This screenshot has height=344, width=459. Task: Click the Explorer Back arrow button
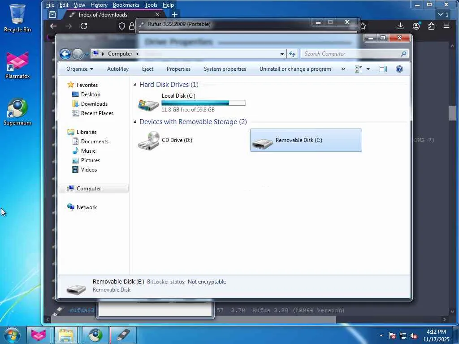65,54
